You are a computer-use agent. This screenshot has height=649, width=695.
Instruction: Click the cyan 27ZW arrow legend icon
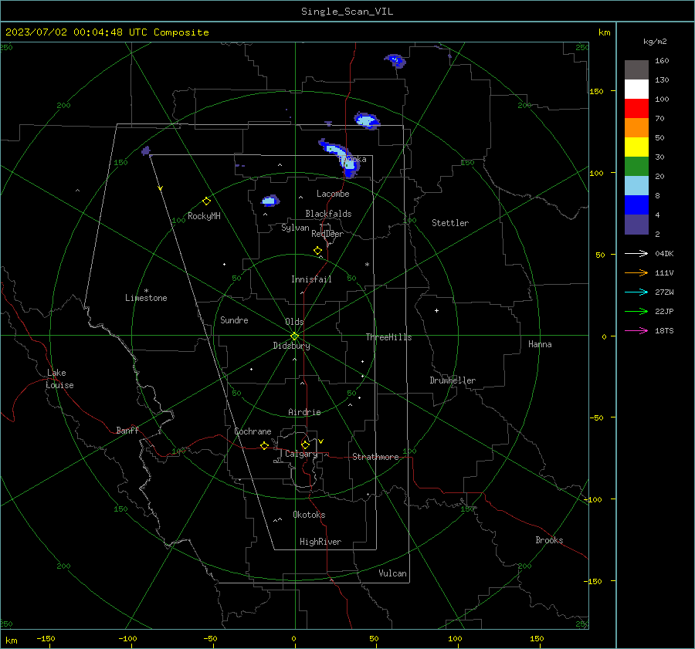click(x=636, y=292)
